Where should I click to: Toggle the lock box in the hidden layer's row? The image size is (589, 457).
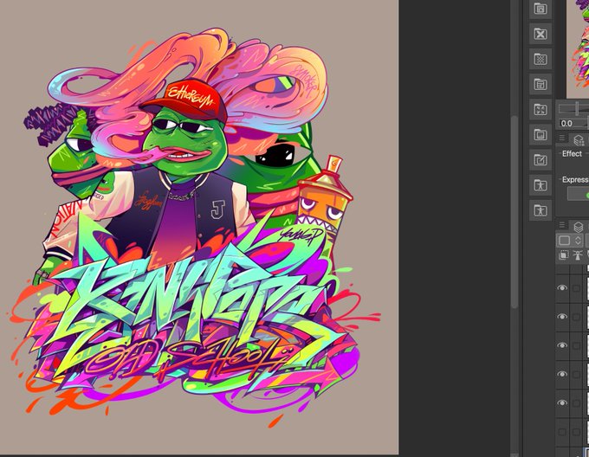[576, 432]
